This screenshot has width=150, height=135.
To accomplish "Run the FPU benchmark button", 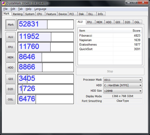I will point(10,47).
